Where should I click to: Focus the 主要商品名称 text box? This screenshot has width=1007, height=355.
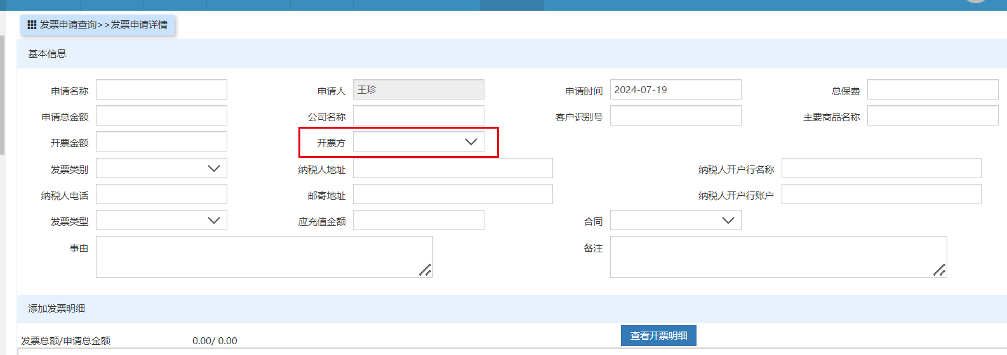[933, 116]
